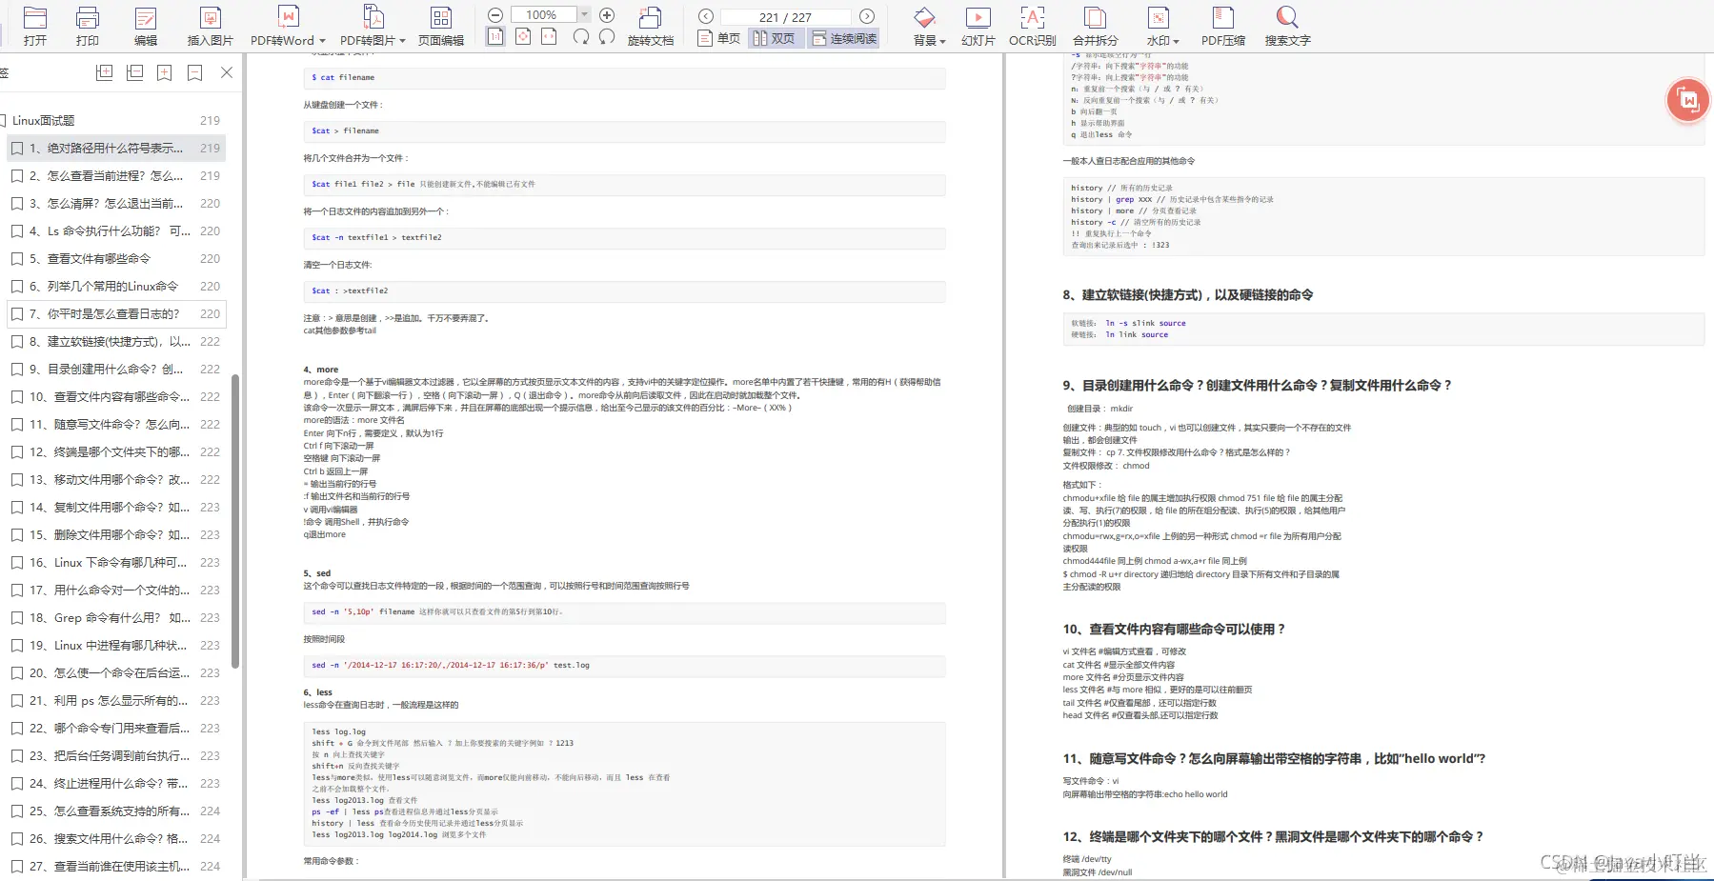The image size is (1714, 881).
Task: Open the 旋转文档 rotate document tool
Action: [x=651, y=26]
